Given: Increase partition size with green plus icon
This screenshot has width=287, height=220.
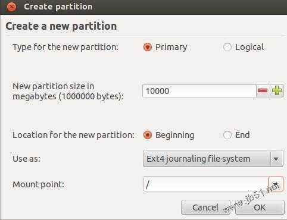Looking at the screenshot, I should (277, 91).
